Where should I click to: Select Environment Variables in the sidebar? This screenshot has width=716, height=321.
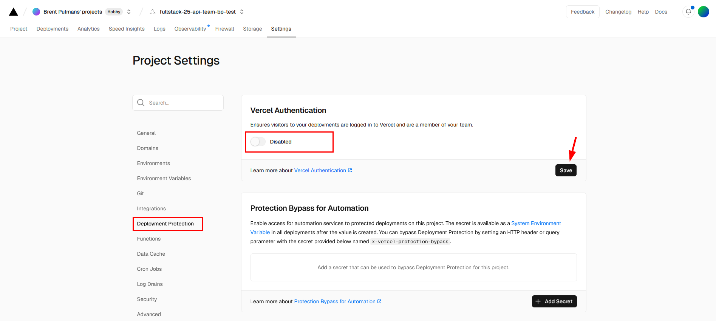[x=164, y=178]
